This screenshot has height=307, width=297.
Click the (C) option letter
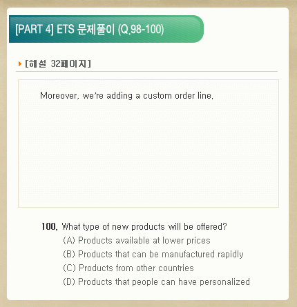[x=69, y=268]
